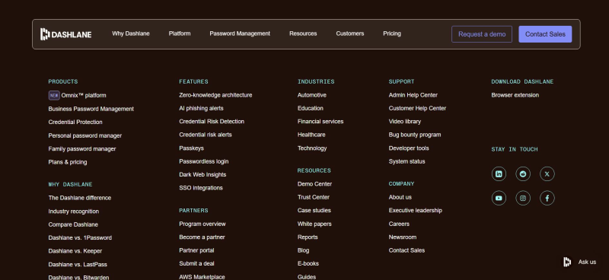Open Healthcare industry link

(x=311, y=135)
